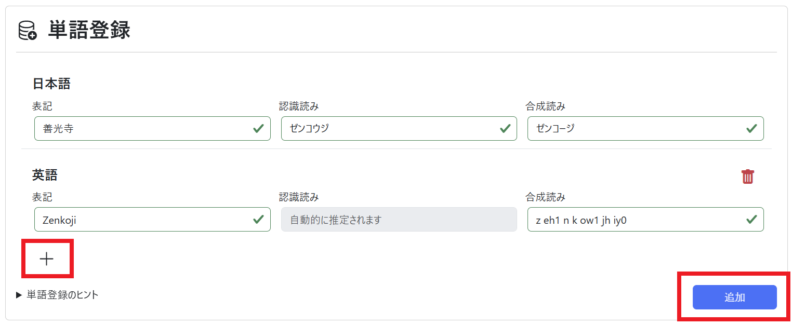Delete the 英語 entry using trash icon
This screenshot has width=793, height=325.
[748, 177]
